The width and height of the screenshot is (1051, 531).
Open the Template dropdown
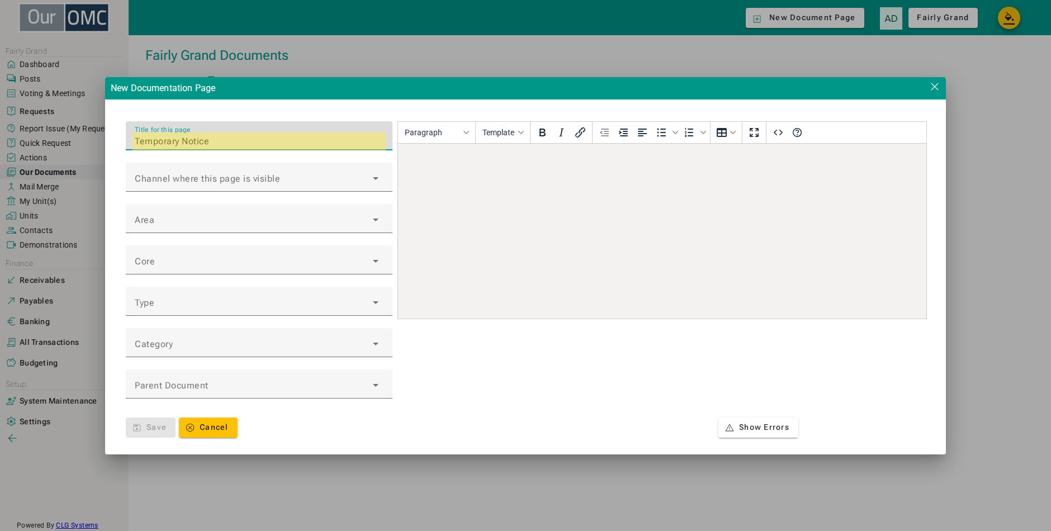tap(503, 132)
